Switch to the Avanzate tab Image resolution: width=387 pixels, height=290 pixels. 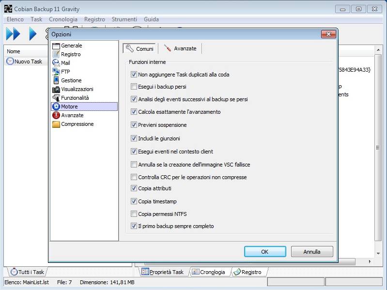180,48
